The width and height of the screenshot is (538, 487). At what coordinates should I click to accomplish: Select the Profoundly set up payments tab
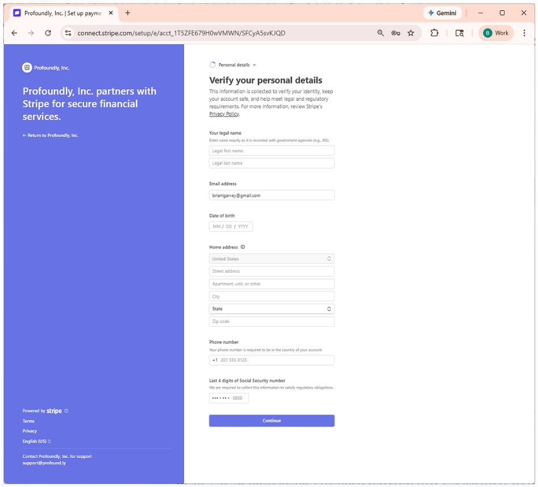click(62, 12)
